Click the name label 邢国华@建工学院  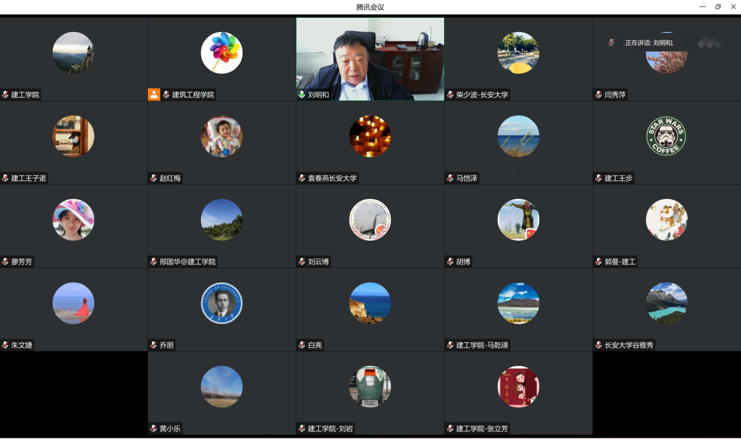point(187,262)
